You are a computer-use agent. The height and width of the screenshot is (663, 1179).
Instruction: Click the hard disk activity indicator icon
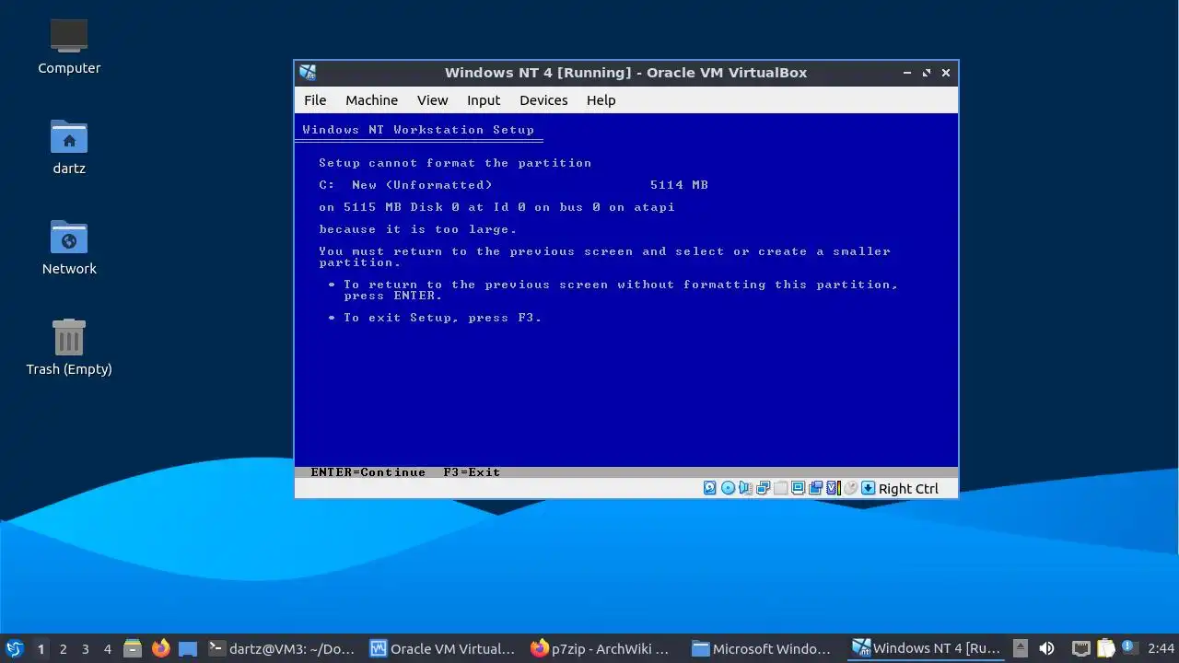pyautogui.click(x=710, y=488)
